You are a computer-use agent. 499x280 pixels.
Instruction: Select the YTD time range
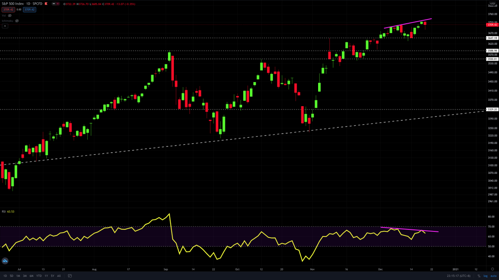39,276
